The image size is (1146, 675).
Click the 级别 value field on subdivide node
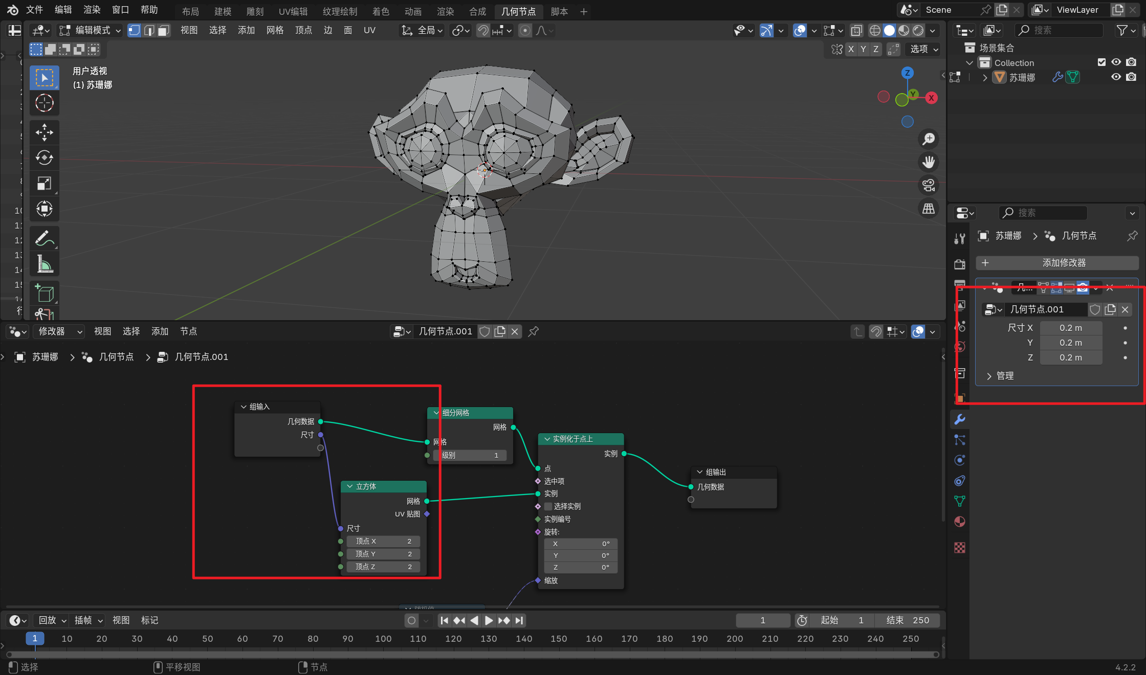(470, 455)
